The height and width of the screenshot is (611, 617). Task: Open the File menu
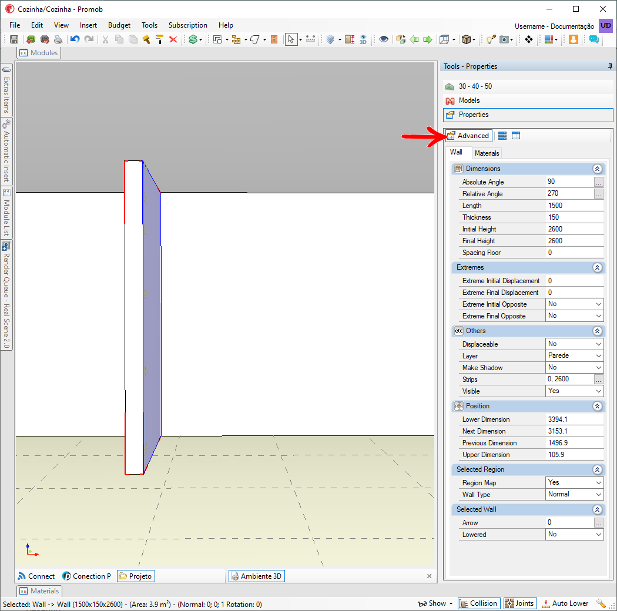15,25
